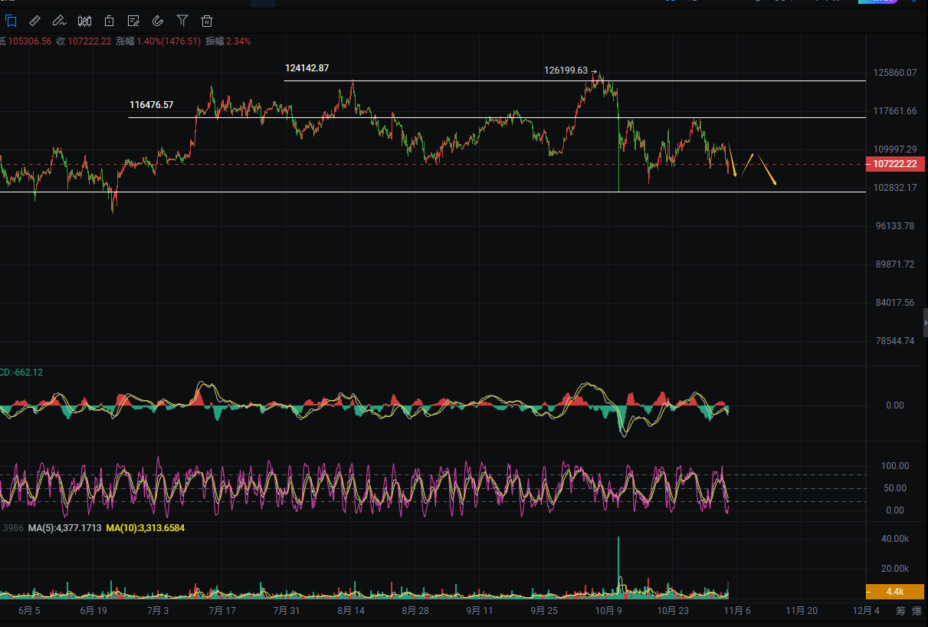Select the 124142.87 horizontal line label
928x627 pixels.
(307, 68)
